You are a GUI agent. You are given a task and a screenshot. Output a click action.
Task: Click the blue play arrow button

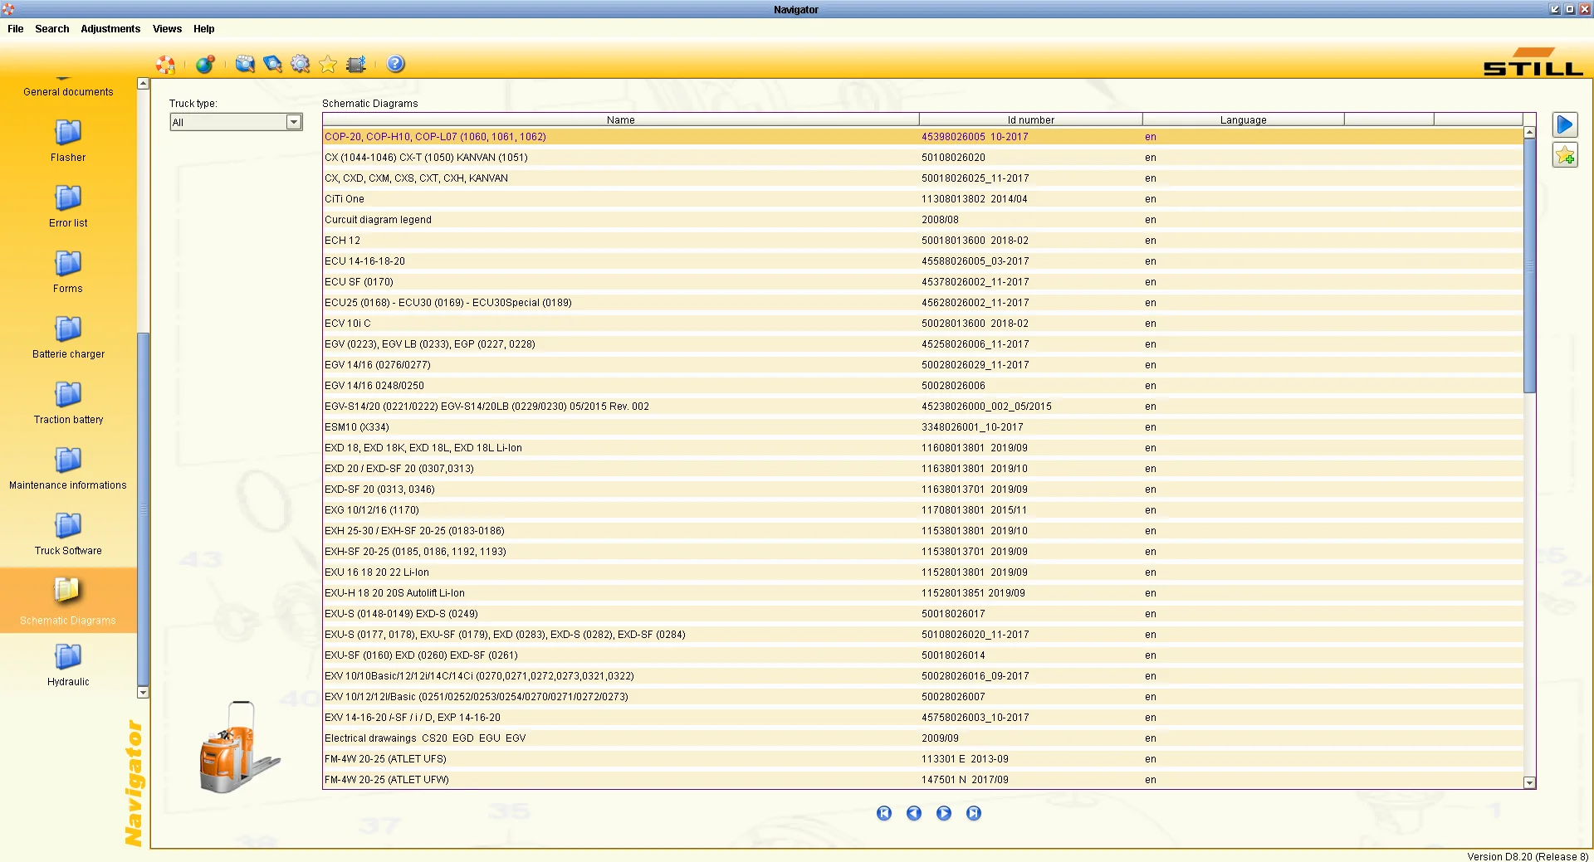[x=1565, y=124]
